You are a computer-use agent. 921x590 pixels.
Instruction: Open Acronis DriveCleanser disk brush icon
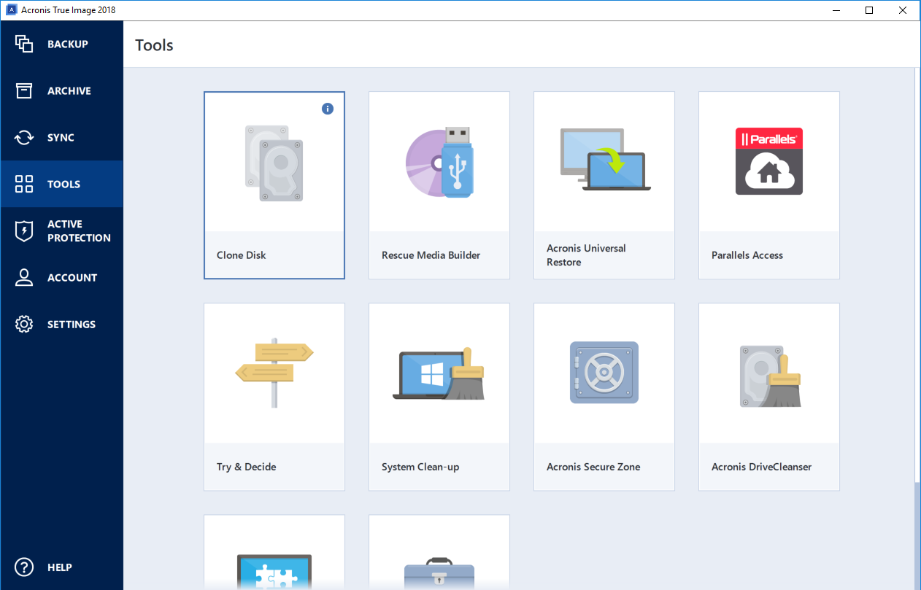769,375
